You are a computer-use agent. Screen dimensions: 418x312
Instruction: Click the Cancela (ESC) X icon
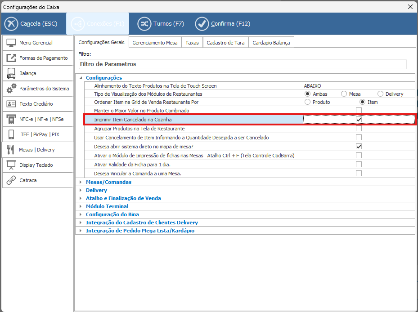pyautogui.click(x=11, y=24)
